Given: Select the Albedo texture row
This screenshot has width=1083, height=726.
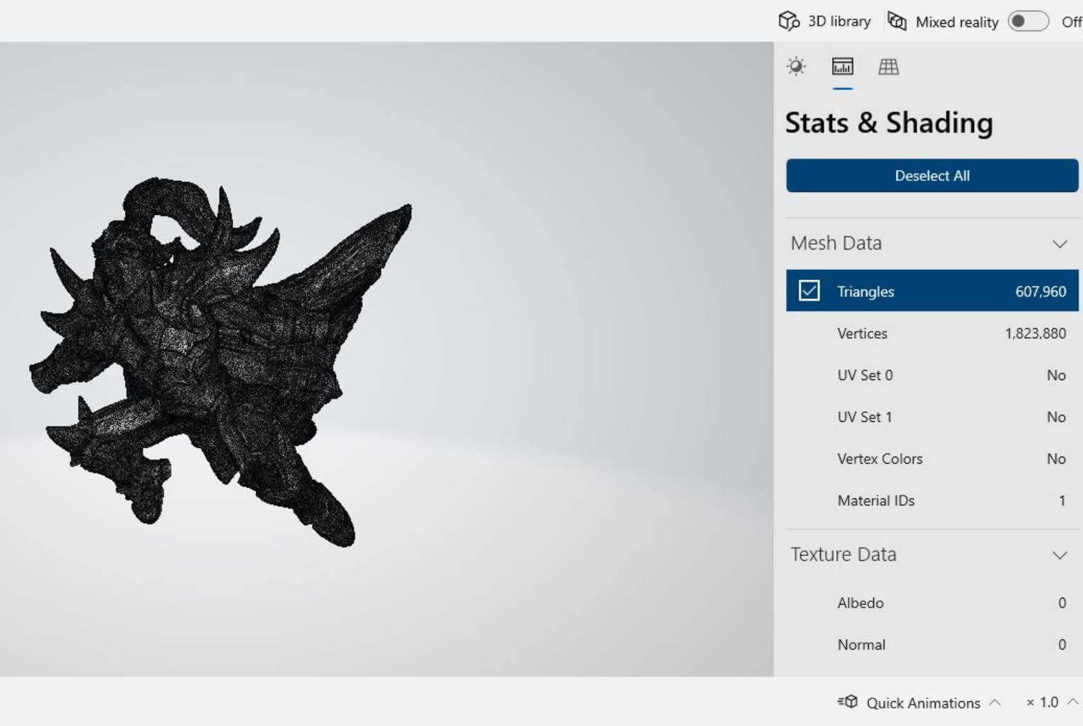Looking at the screenshot, I should click(x=931, y=603).
